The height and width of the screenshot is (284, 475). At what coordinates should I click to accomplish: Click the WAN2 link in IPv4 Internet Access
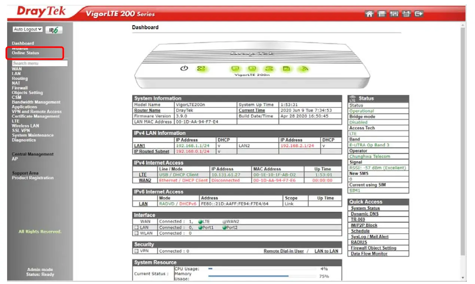point(145,180)
